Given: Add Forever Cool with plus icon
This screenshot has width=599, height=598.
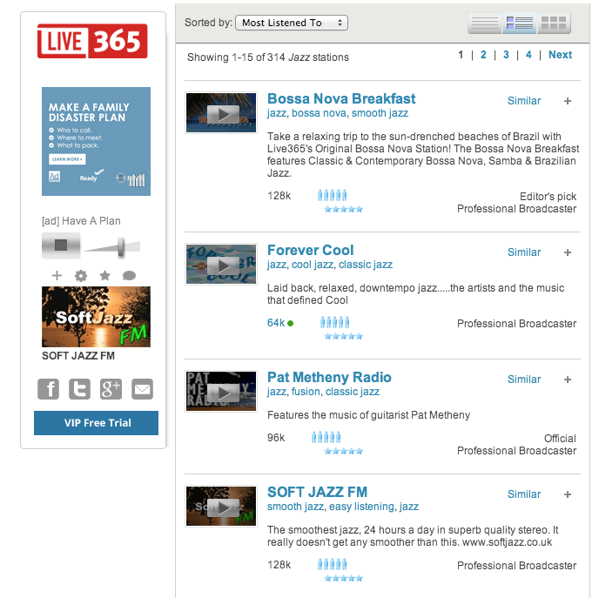Looking at the screenshot, I should (568, 252).
